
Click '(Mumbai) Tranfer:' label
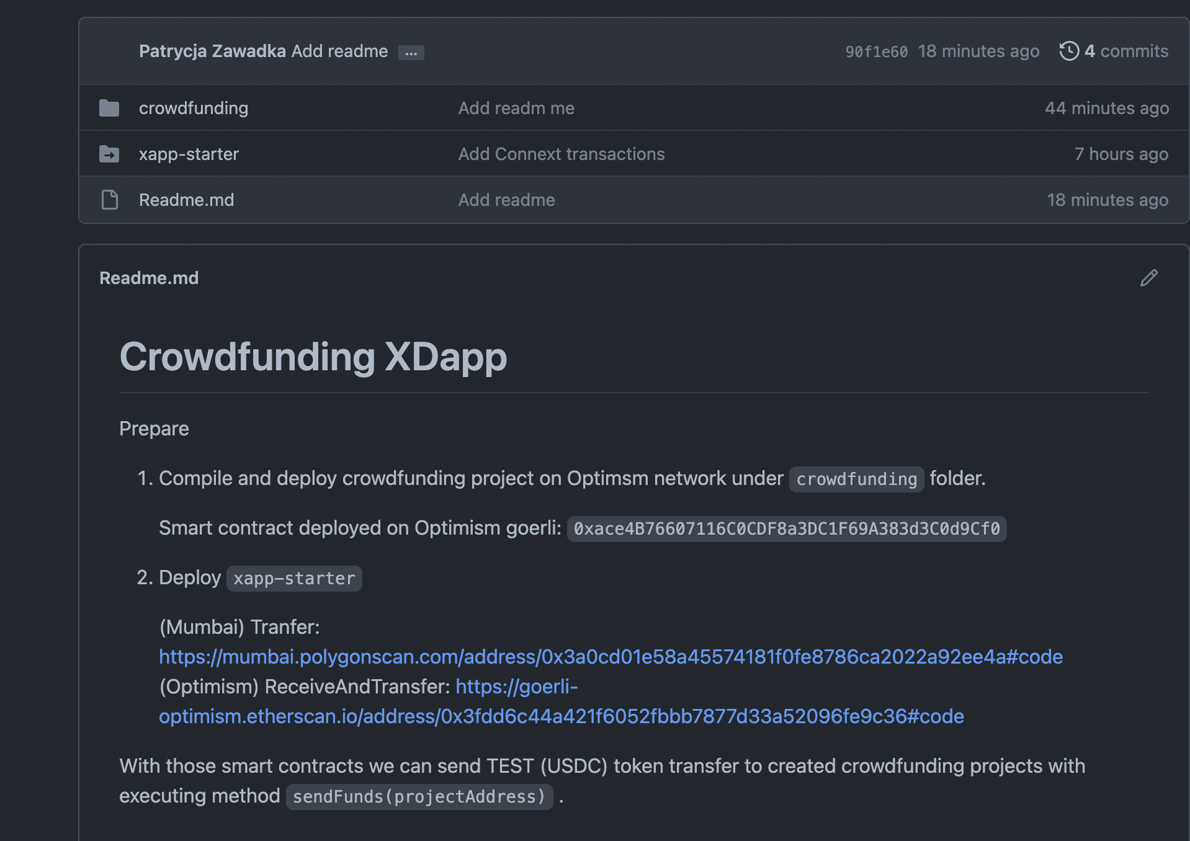click(x=239, y=627)
